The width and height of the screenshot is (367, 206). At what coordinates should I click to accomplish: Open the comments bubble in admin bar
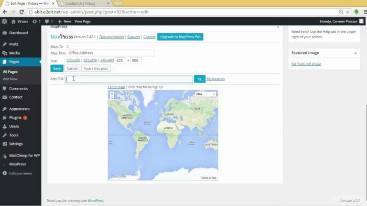pos(46,21)
